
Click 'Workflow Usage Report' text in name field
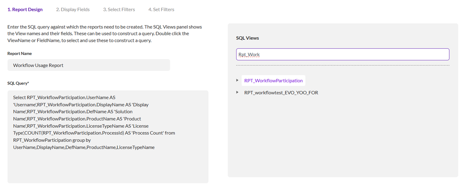coord(38,65)
